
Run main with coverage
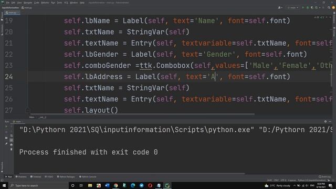pyautogui.click(x=312, y=7)
